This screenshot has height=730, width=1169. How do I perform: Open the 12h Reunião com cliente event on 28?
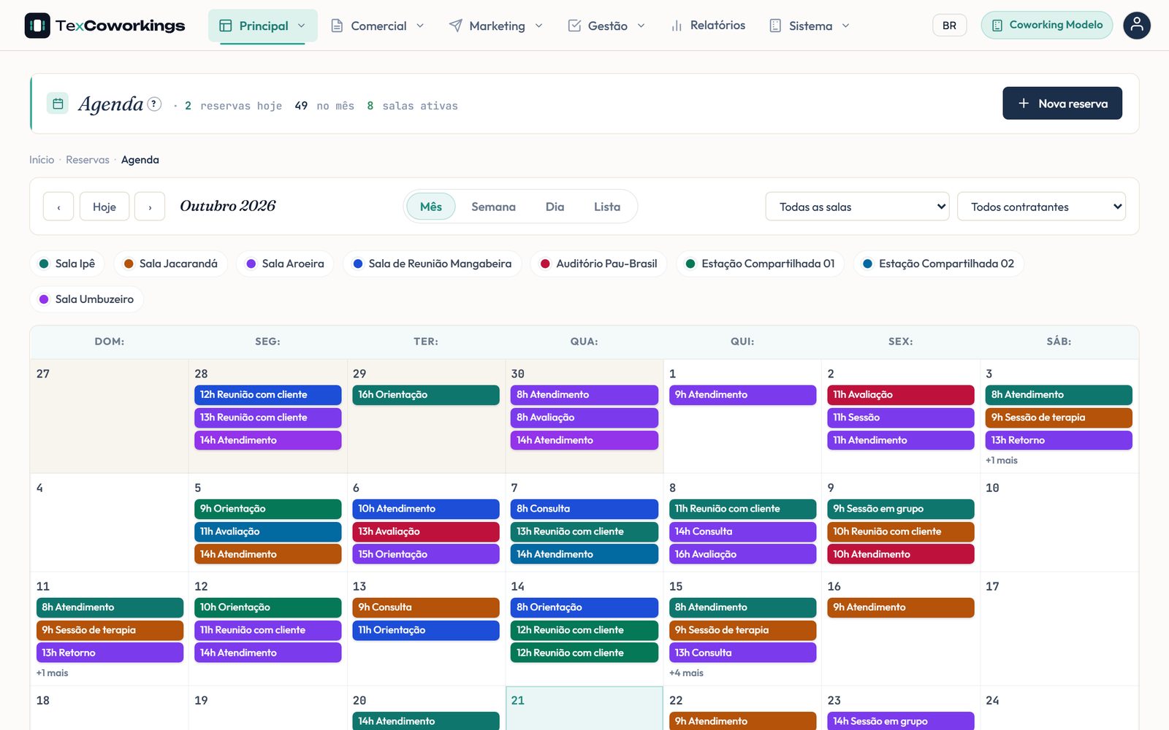(x=267, y=395)
